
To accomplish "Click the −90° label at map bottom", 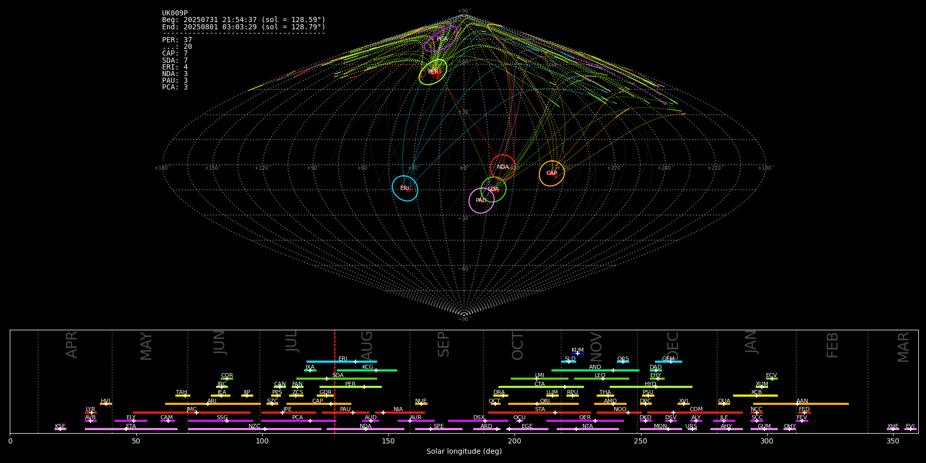I will (464, 319).
